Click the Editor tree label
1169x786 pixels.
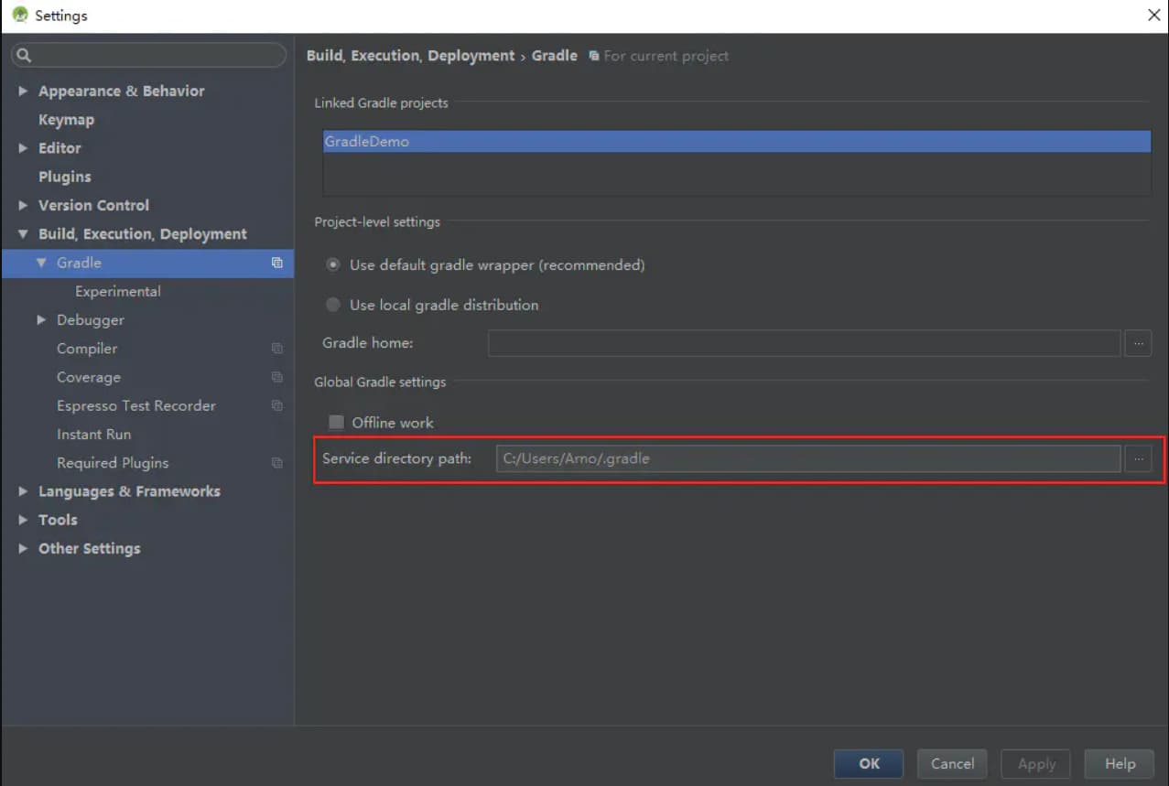(60, 148)
